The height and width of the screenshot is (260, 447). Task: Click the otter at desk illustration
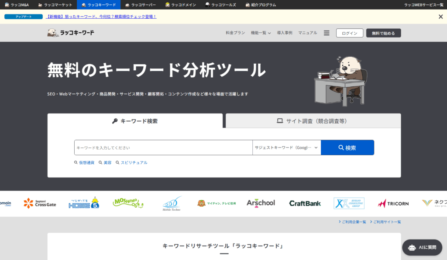tap(340, 81)
